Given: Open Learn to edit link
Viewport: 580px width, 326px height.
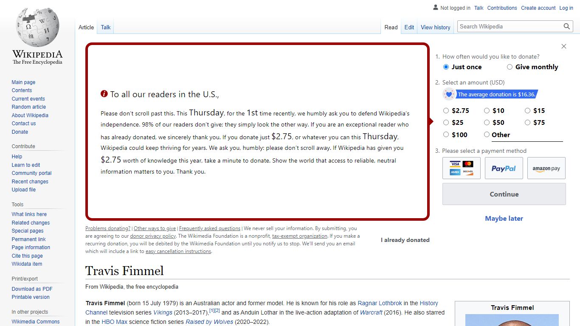Looking at the screenshot, I should (x=26, y=165).
